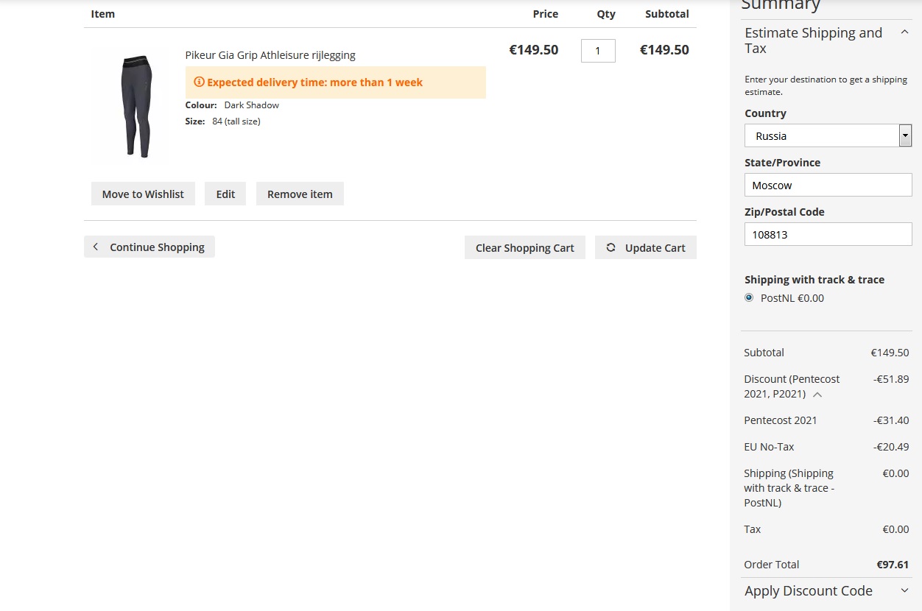The height and width of the screenshot is (611, 922).
Task: Collapse the Discount breakdown chevron
Action: 817,395
